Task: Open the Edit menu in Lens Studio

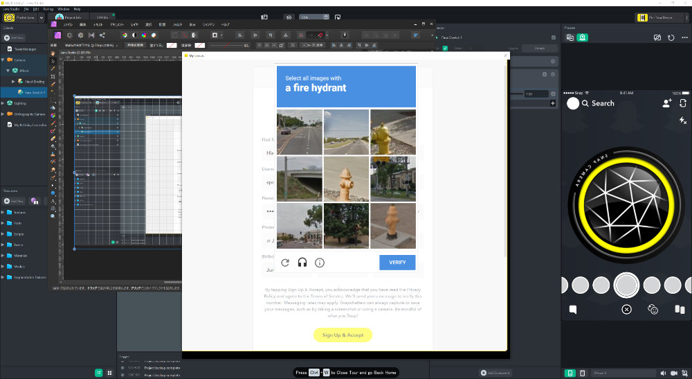Action: coord(36,9)
